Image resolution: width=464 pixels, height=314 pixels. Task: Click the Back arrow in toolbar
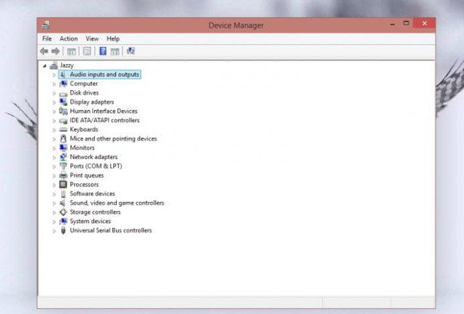(x=44, y=51)
